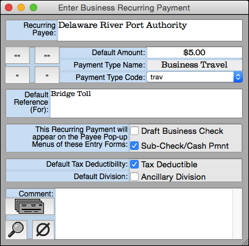The image size is (249, 246).
Task: Click inside the Comment text area
Action: [x=144, y=214]
